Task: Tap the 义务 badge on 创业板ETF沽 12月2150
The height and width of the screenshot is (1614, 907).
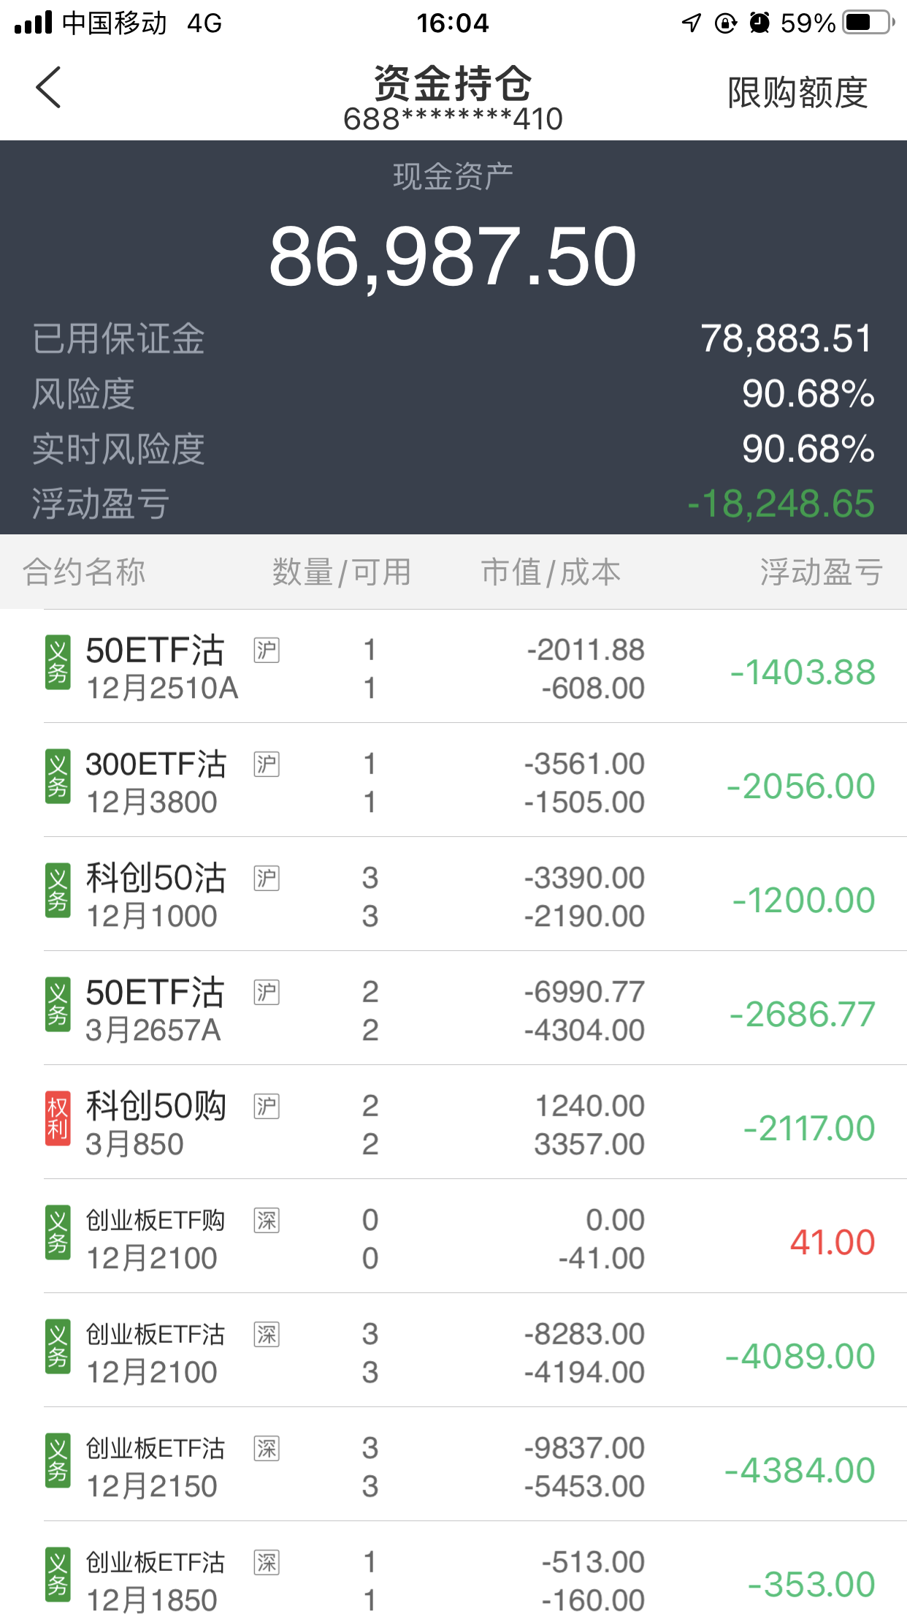Action: click(x=58, y=1460)
